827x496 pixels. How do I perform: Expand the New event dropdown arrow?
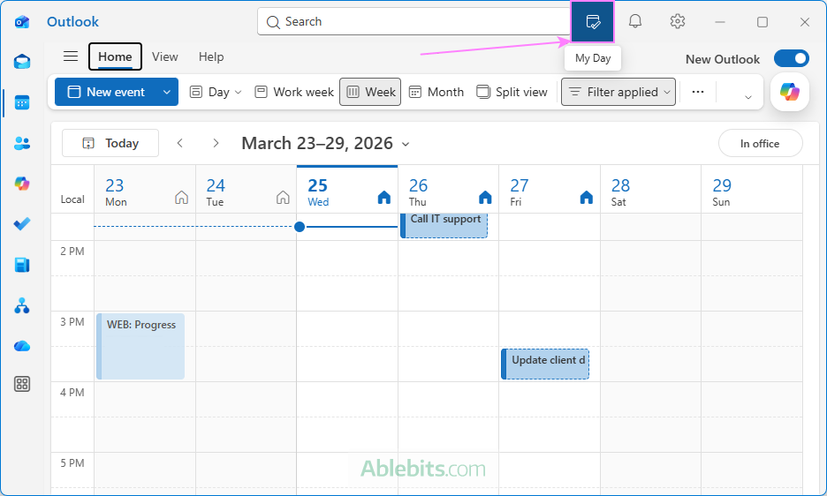click(167, 92)
